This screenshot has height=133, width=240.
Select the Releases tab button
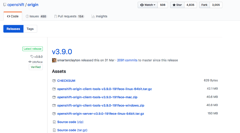point(13,29)
